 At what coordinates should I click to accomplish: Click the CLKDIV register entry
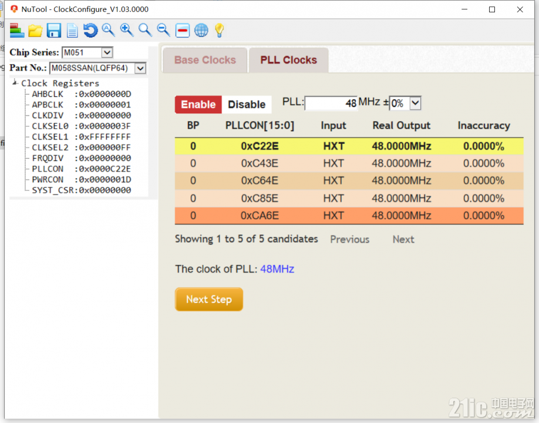coord(82,115)
